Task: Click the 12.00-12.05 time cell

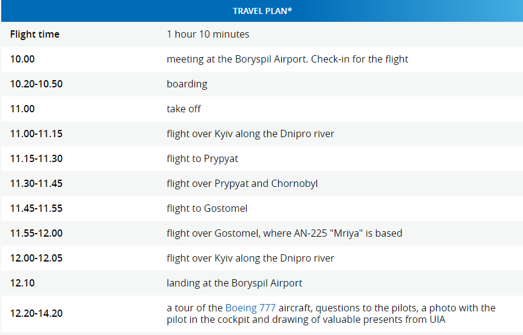Action: (36, 259)
